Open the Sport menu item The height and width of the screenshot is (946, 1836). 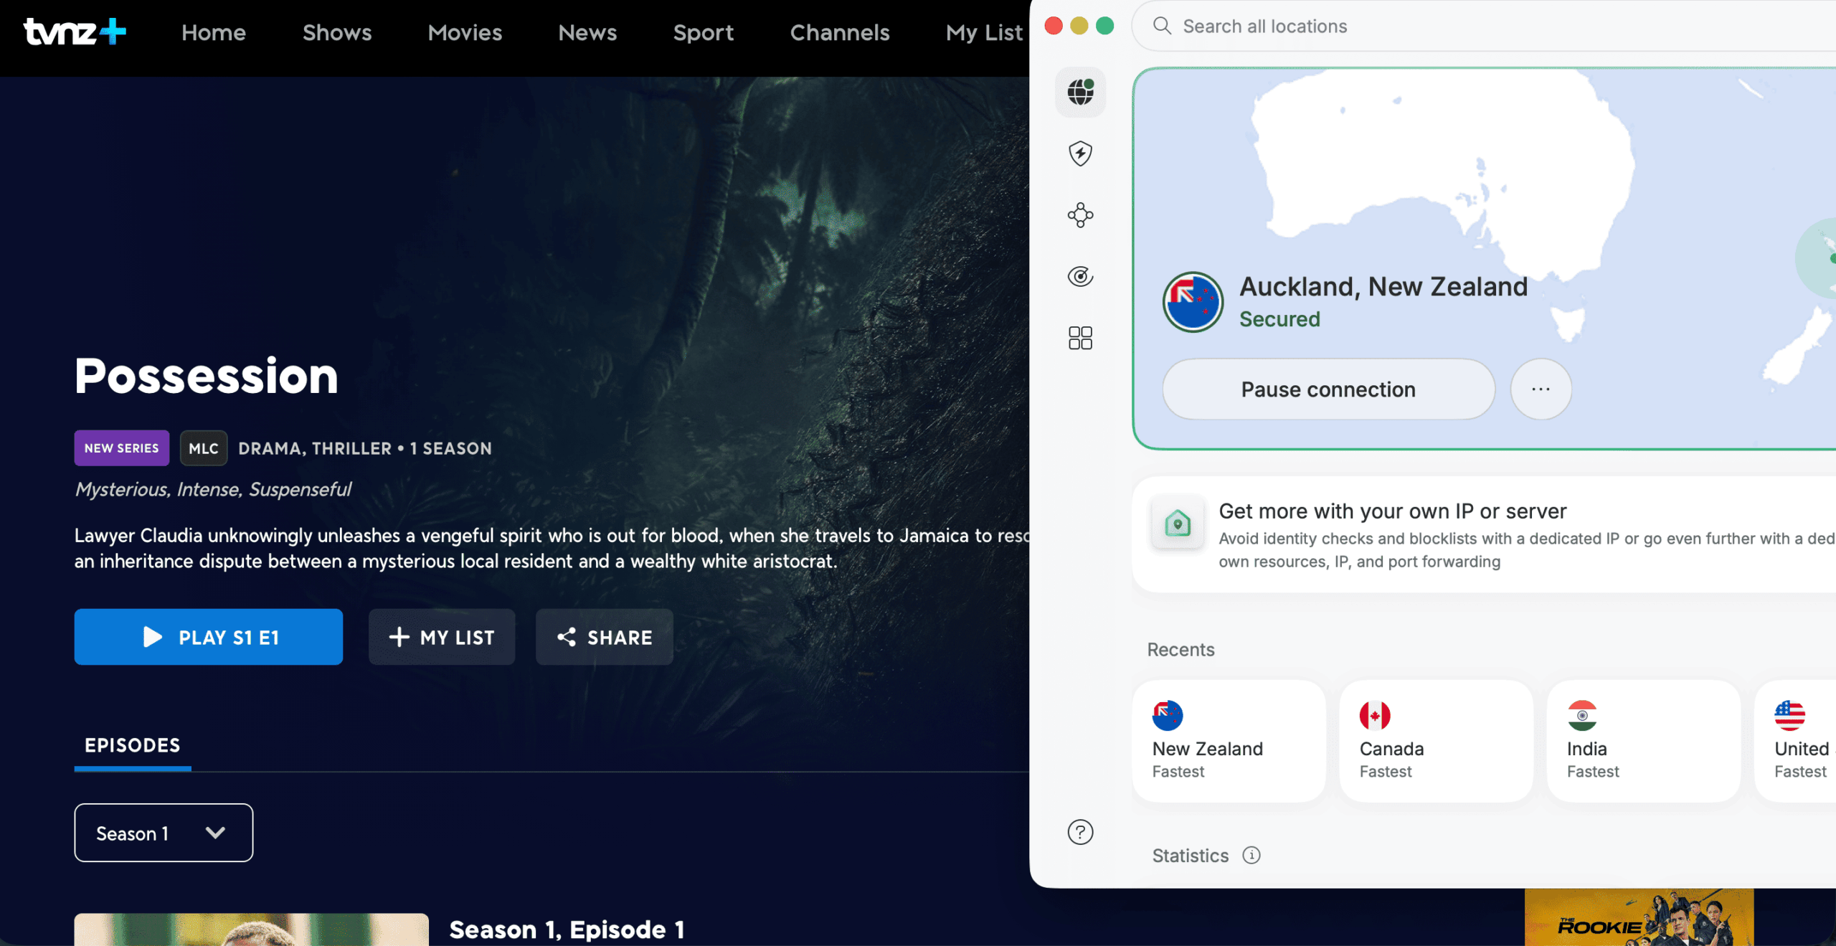pyautogui.click(x=704, y=32)
